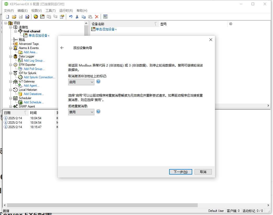The image size is (273, 215).
Task: Click the event log horizontal scrollbar
Action: point(102,205)
